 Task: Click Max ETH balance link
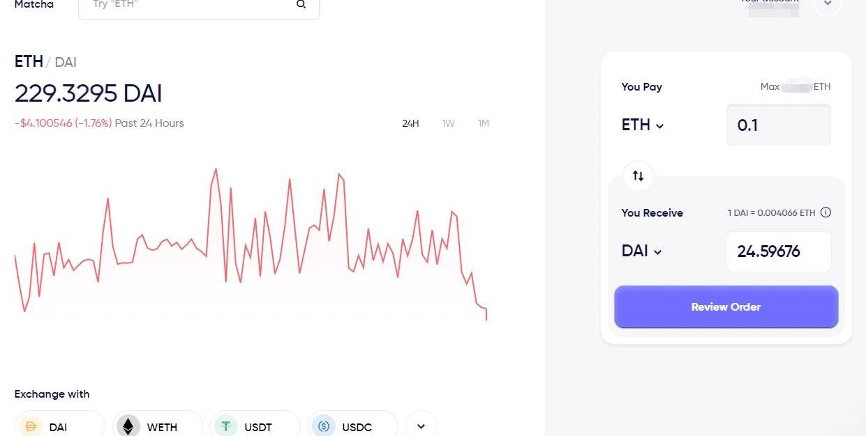[796, 87]
